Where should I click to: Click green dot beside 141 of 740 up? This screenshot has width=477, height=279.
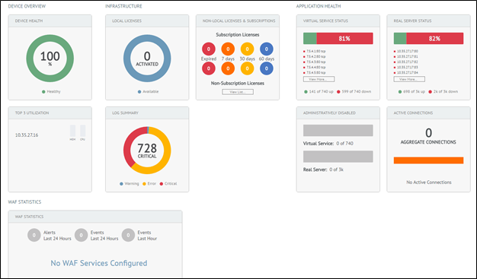(306, 92)
